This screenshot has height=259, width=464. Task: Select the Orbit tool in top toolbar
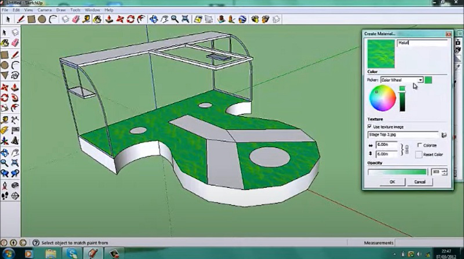(x=154, y=19)
